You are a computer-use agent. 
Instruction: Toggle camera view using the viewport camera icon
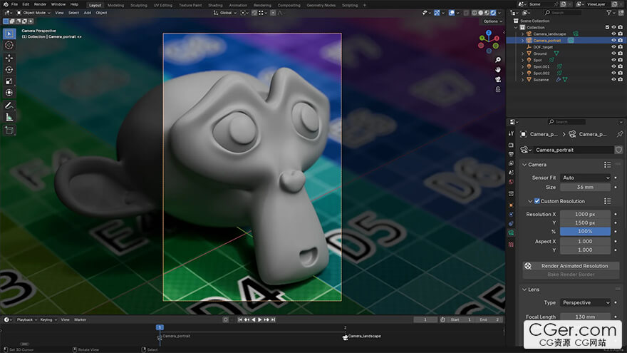[x=498, y=79]
